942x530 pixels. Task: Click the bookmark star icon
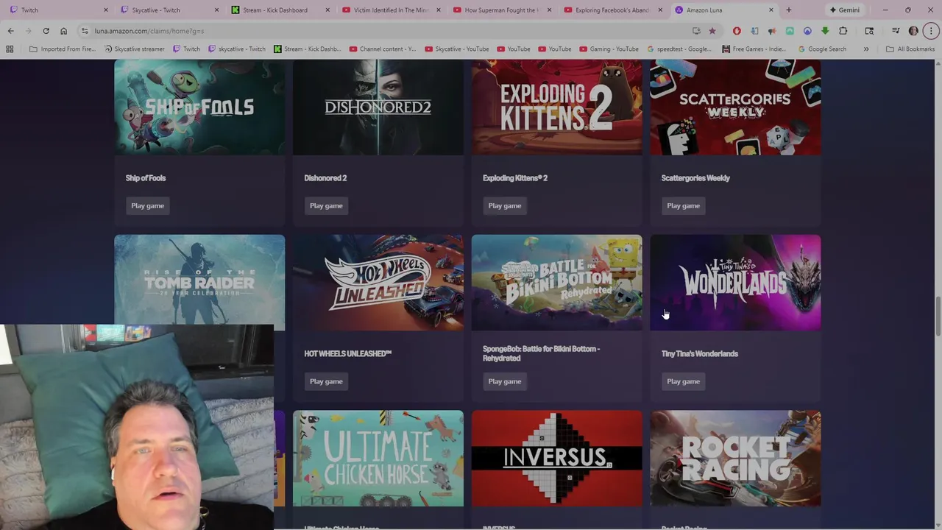click(x=712, y=31)
